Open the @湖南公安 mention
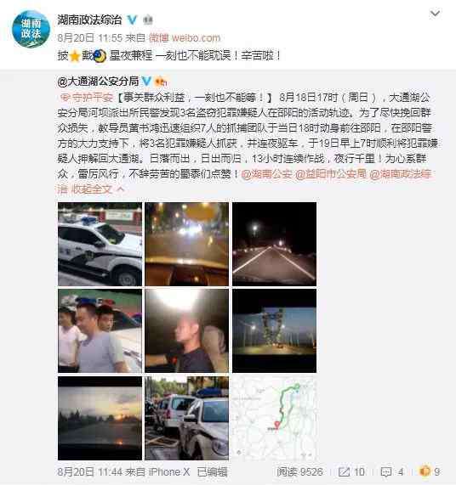456x485 pixels. tap(266, 174)
